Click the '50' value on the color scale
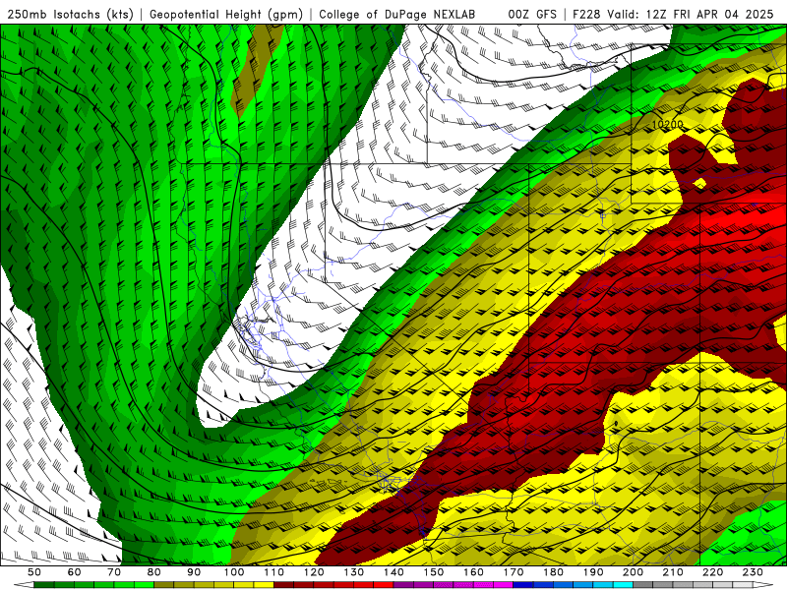Viewport: 787px width, 590px height. coord(34,572)
